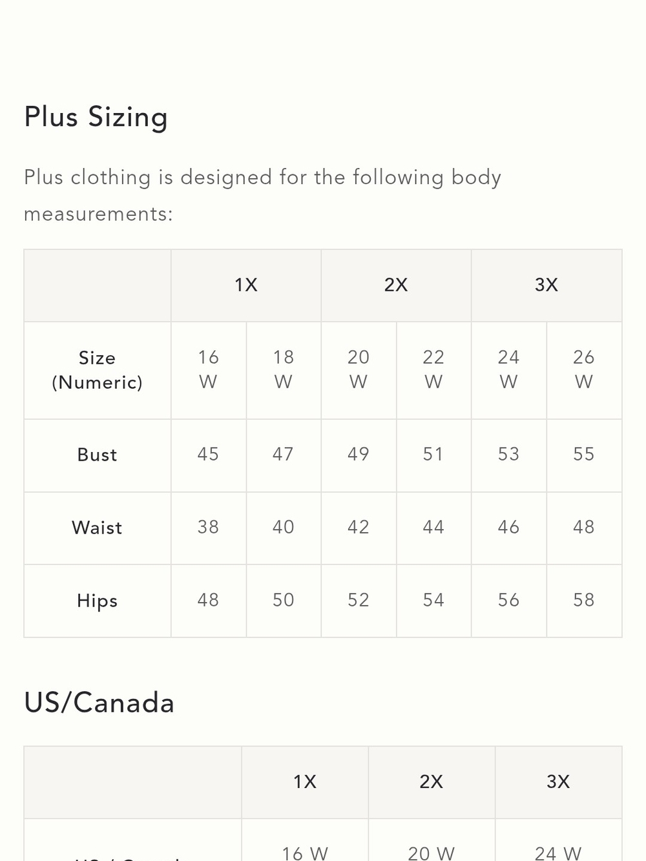
Task: Select the 22 W size cell
Action: pyautogui.click(x=433, y=370)
